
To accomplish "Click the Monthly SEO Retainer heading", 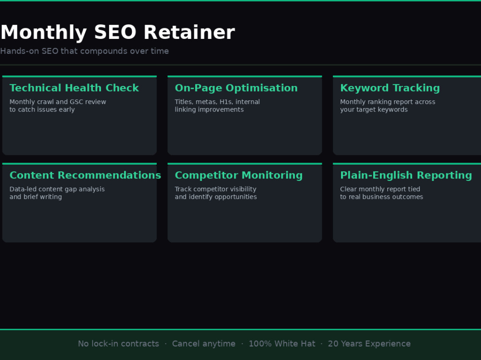I will (x=117, y=33).
